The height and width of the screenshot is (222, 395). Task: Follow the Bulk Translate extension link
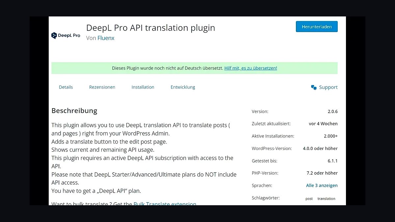[165, 204]
